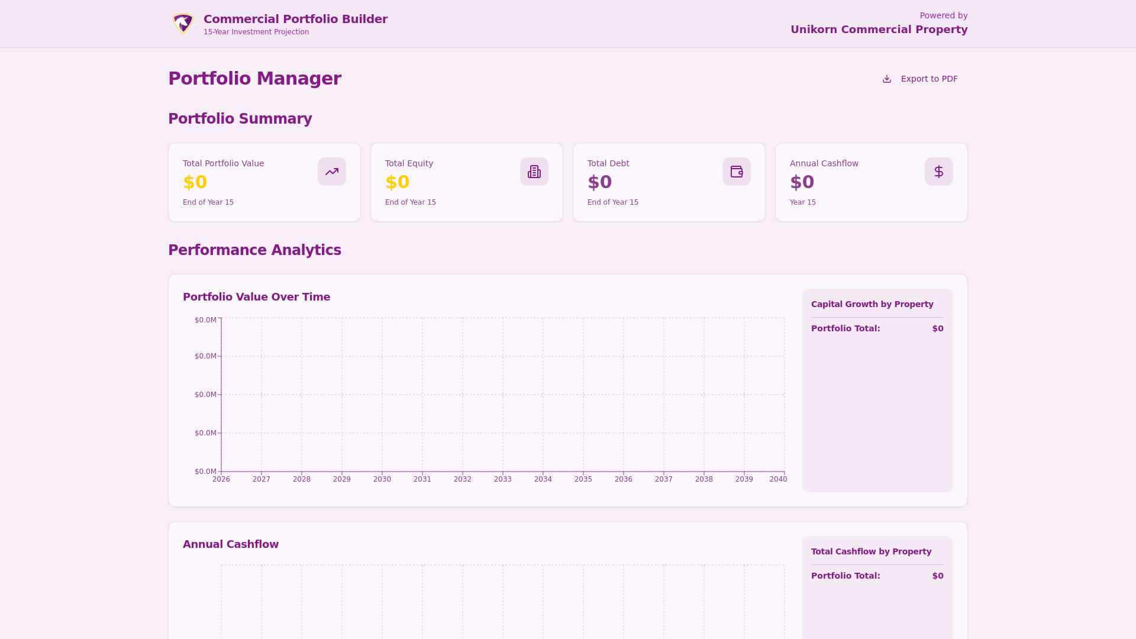Click the wallet icon on Total Debt card
This screenshot has height=639, width=1136.
click(737, 172)
